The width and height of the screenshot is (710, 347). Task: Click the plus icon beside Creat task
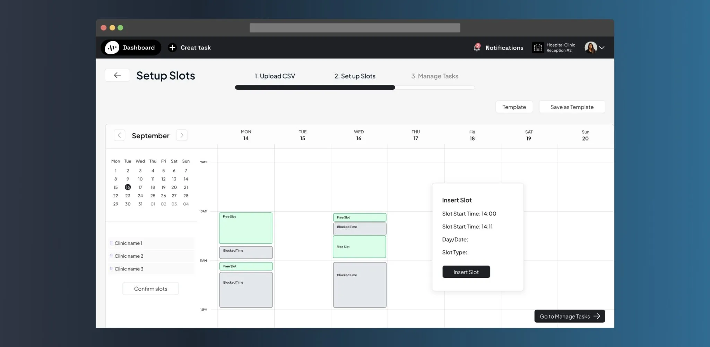coord(172,47)
